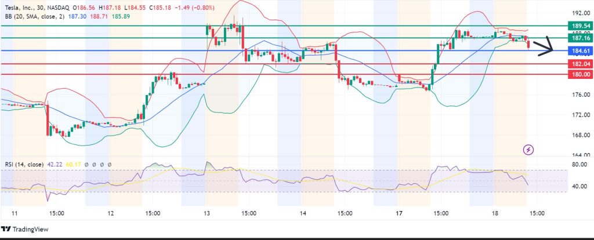Click the BB basis value 187.30
Viewport: 594px width, 240px height.
(x=76, y=17)
